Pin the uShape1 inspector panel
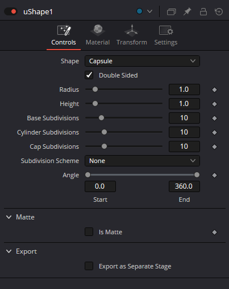Image resolution: width=229 pixels, height=289 pixels. click(x=187, y=11)
